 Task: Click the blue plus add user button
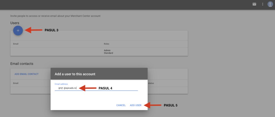[x=18, y=31]
